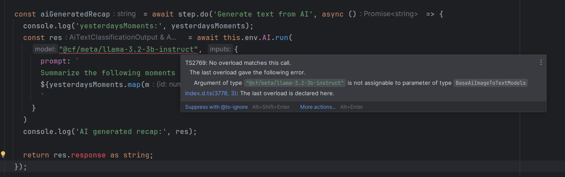Click 'return res.response as string;' line
Viewport: 565px width, 177px height.
tap(88, 154)
